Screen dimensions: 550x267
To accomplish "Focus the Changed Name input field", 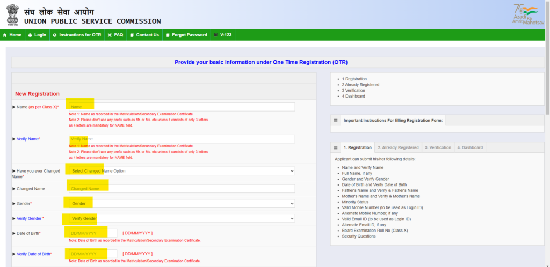I will [182, 189].
